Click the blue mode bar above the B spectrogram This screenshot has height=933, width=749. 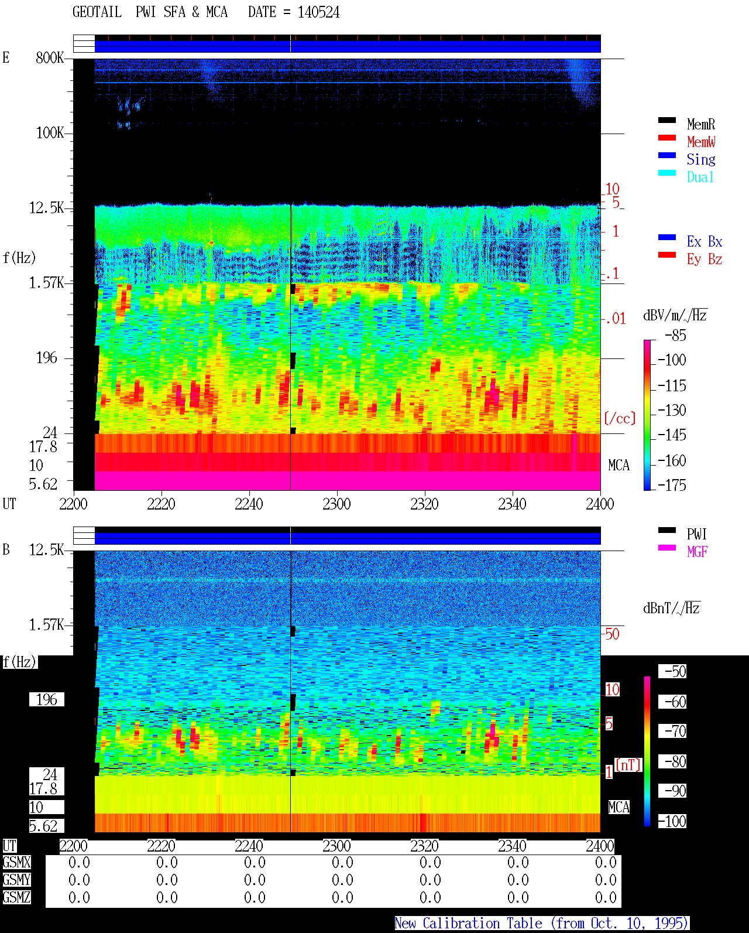348,538
